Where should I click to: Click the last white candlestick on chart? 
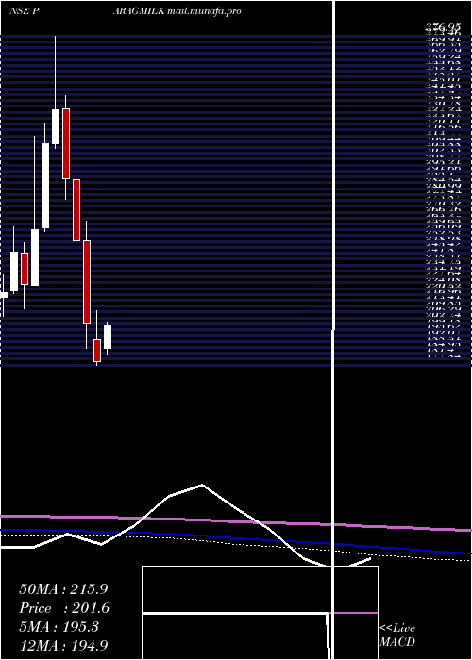[108, 337]
